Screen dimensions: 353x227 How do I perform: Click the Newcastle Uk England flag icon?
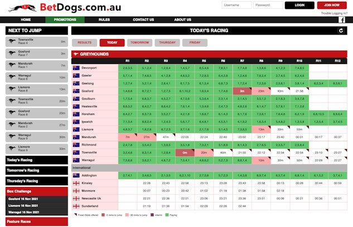[x=76, y=199]
